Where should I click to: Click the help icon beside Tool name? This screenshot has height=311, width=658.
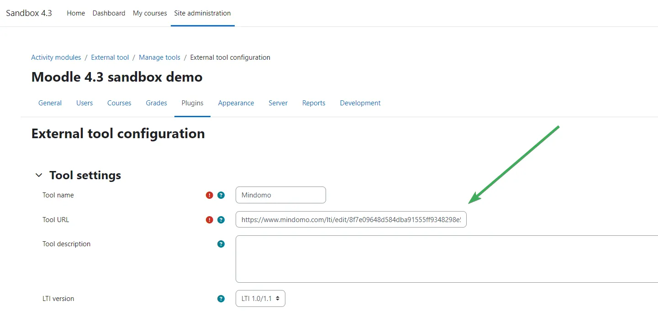coord(221,195)
